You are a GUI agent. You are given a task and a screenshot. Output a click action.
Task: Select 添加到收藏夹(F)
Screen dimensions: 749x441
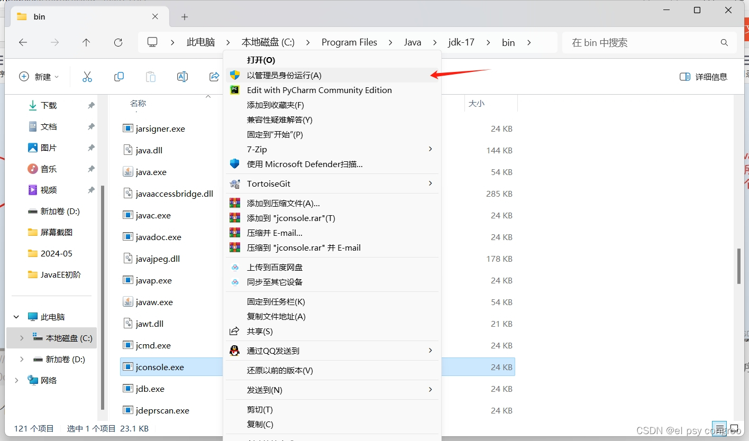coord(333,105)
